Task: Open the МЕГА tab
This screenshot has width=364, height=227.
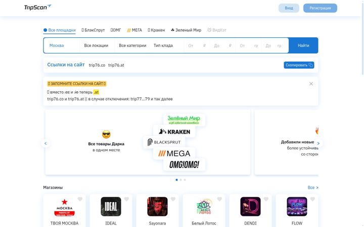Action: tap(134, 30)
